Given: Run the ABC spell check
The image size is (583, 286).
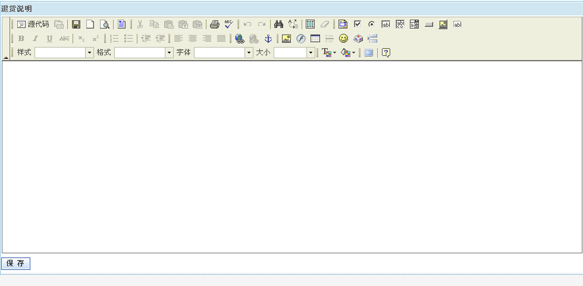Looking at the screenshot, I should (x=228, y=24).
